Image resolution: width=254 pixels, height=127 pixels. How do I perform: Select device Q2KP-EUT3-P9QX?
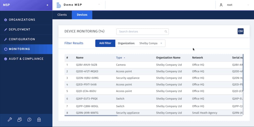[x=87, y=99]
